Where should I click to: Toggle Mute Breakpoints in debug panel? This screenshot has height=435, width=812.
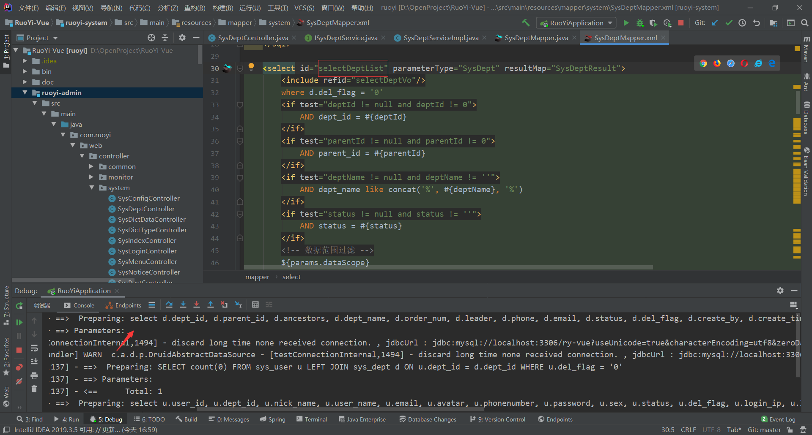tap(19, 381)
